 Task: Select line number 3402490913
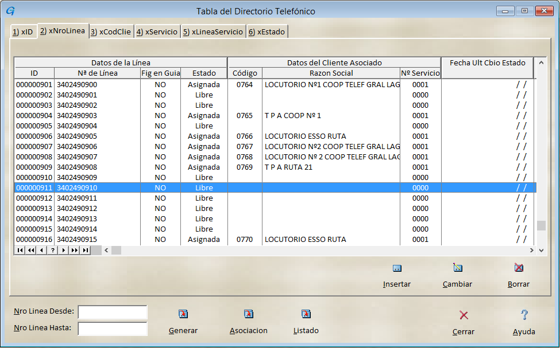[77, 219]
